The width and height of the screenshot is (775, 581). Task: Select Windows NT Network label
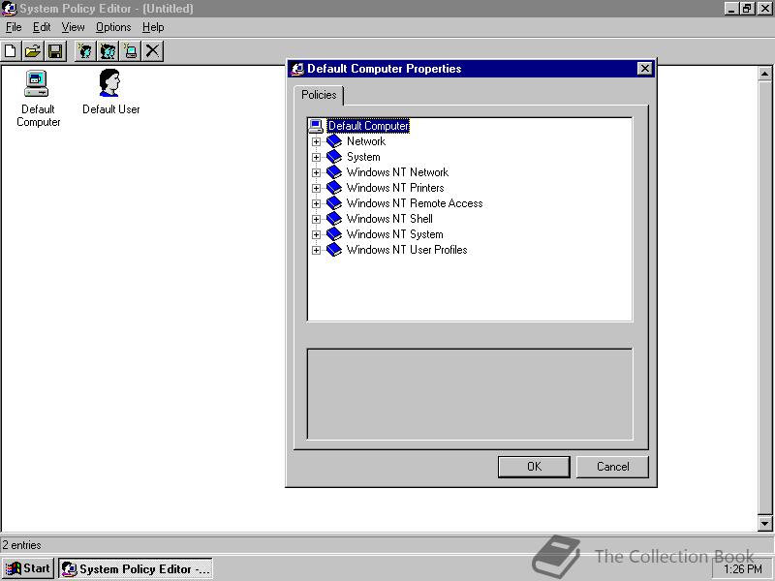pyautogui.click(x=397, y=172)
